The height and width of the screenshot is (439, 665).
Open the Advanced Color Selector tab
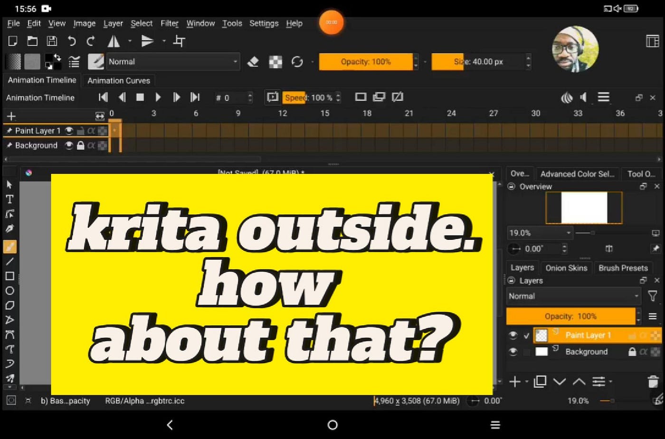pos(577,174)
